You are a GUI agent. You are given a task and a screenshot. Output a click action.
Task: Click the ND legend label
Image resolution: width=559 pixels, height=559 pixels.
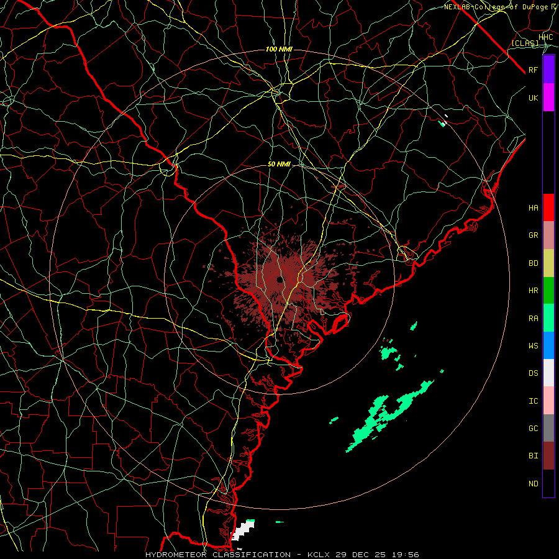[534, 484]
